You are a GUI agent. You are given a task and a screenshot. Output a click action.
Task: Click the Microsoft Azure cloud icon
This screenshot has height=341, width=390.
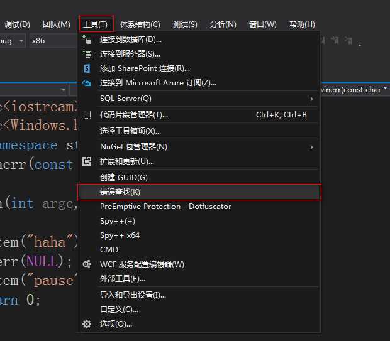click(x=87, y=83)
